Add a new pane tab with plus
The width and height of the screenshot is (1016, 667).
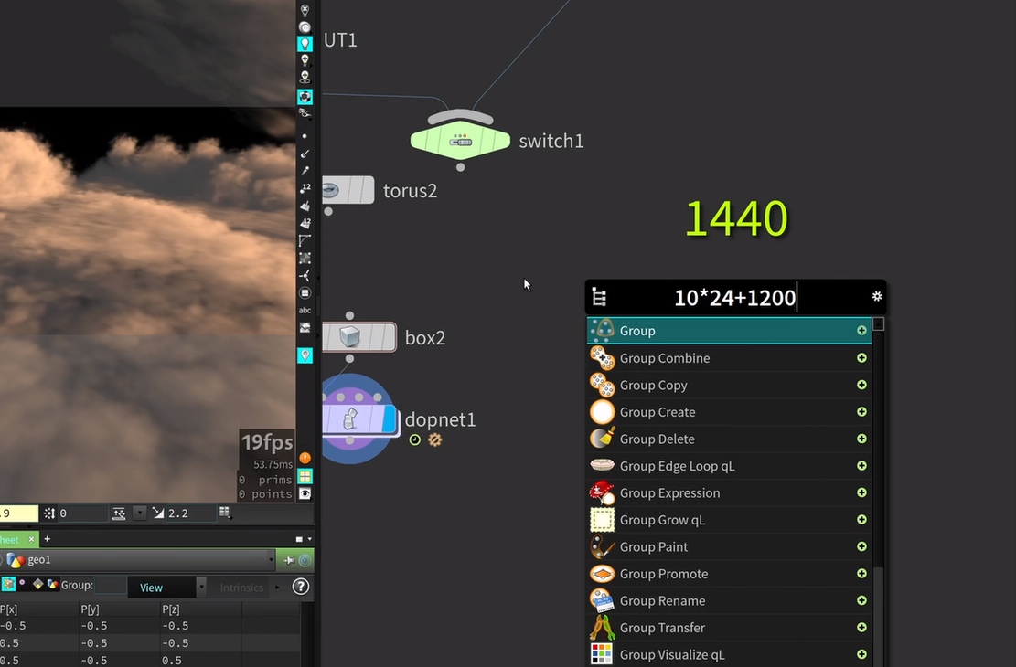(x=48, y=539)
